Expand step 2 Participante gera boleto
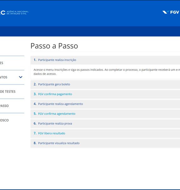 (x=105, y=84)
